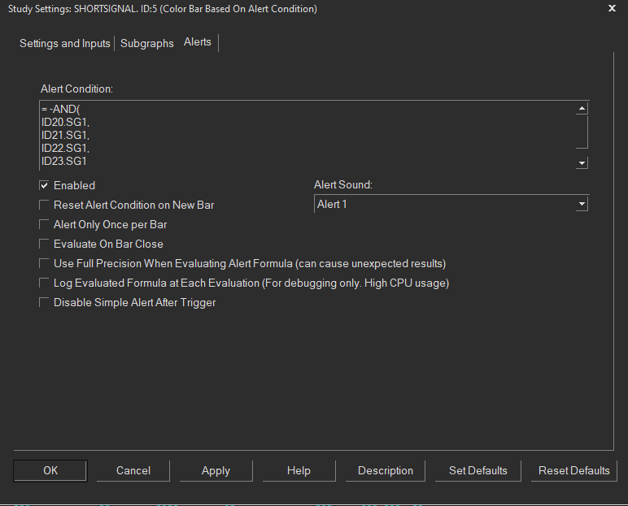Check Evaluate On Bar Close option
The height and width of the screenshot is (506, 628).
45,244
